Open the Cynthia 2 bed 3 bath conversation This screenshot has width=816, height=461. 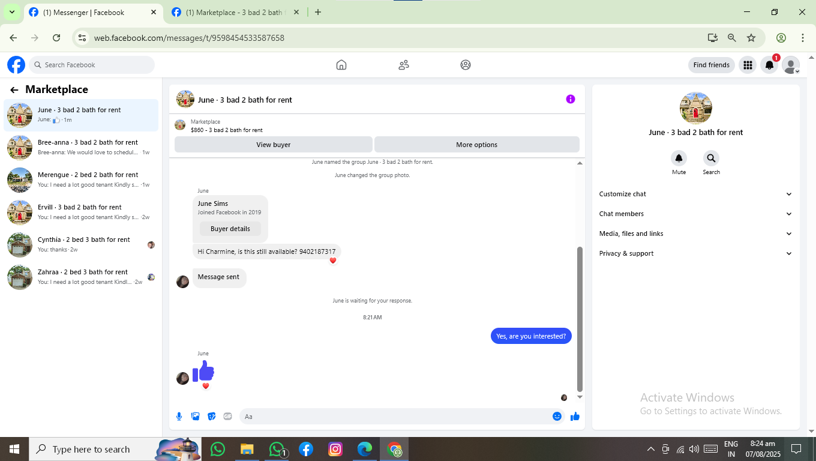81,244
